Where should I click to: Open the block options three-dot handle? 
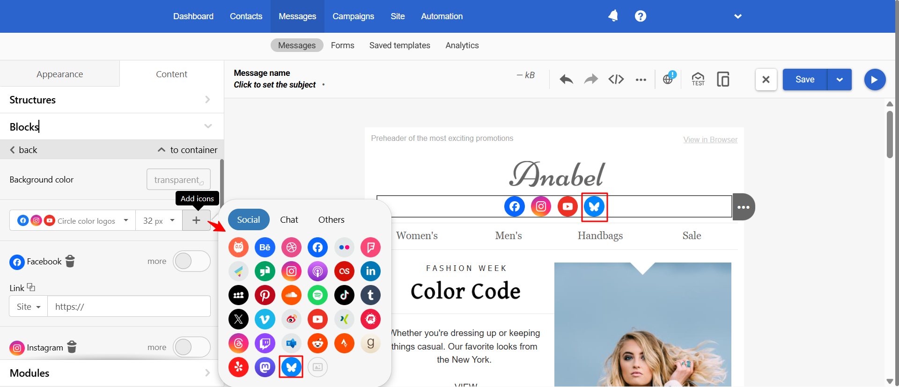[744, 207]
